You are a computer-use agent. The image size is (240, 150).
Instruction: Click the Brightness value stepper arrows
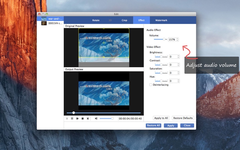(178, 57)
